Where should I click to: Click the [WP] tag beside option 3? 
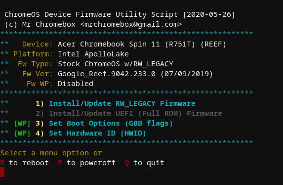click(22, 124)
